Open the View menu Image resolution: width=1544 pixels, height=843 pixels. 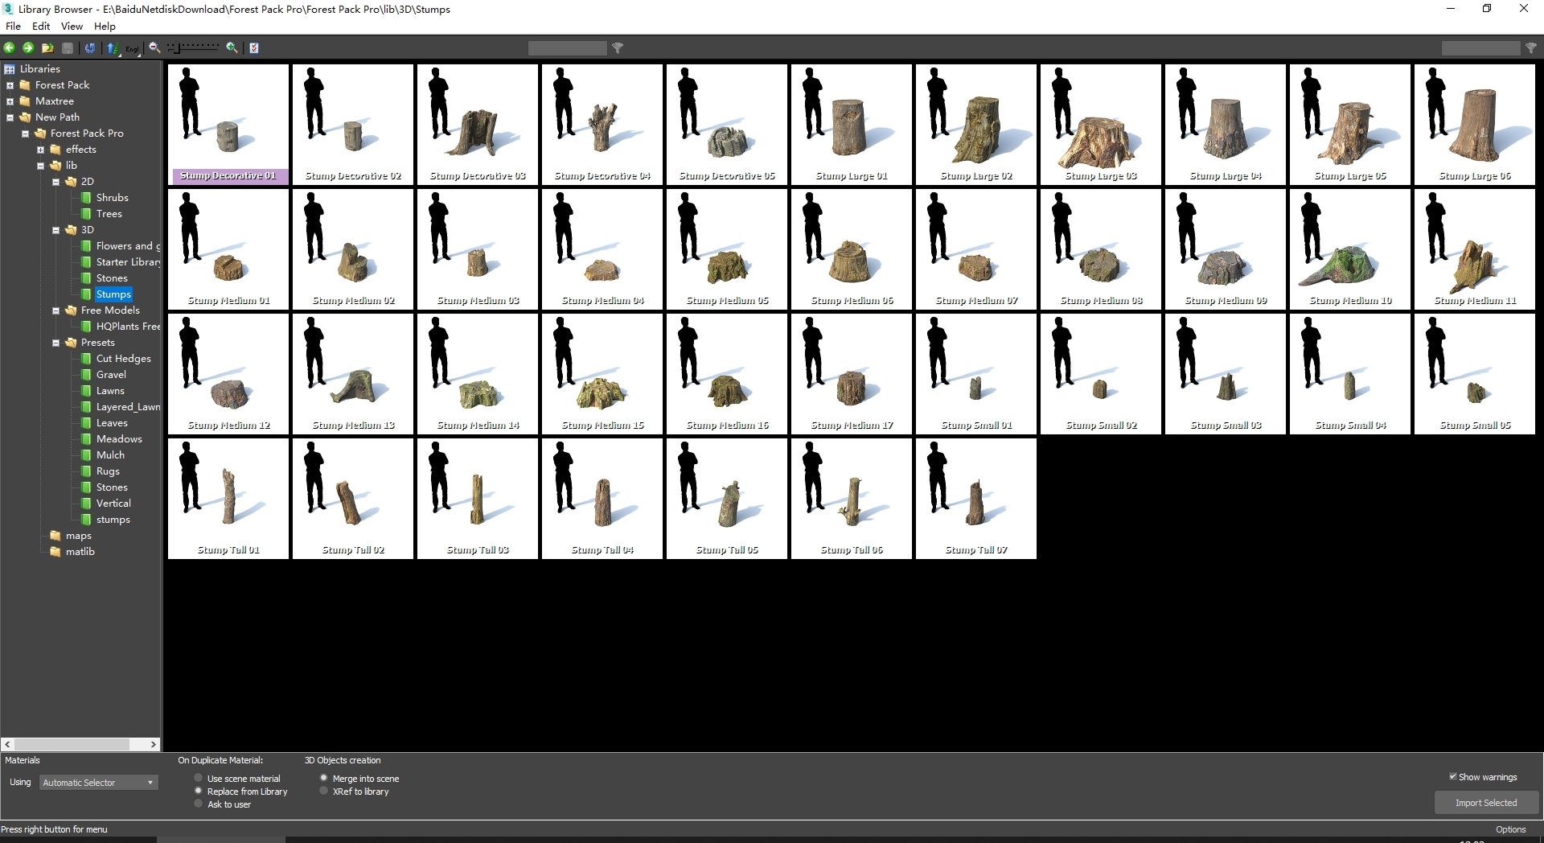(72, 27)
